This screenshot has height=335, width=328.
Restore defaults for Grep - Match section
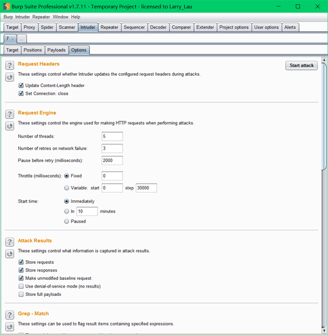click(9, 327)
